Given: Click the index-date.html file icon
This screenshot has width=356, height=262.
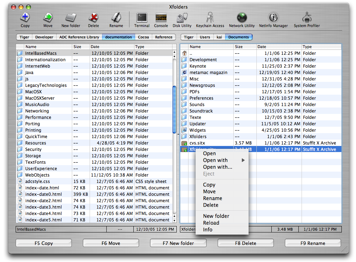Looking at the screenshot, I should coord(20,188).
